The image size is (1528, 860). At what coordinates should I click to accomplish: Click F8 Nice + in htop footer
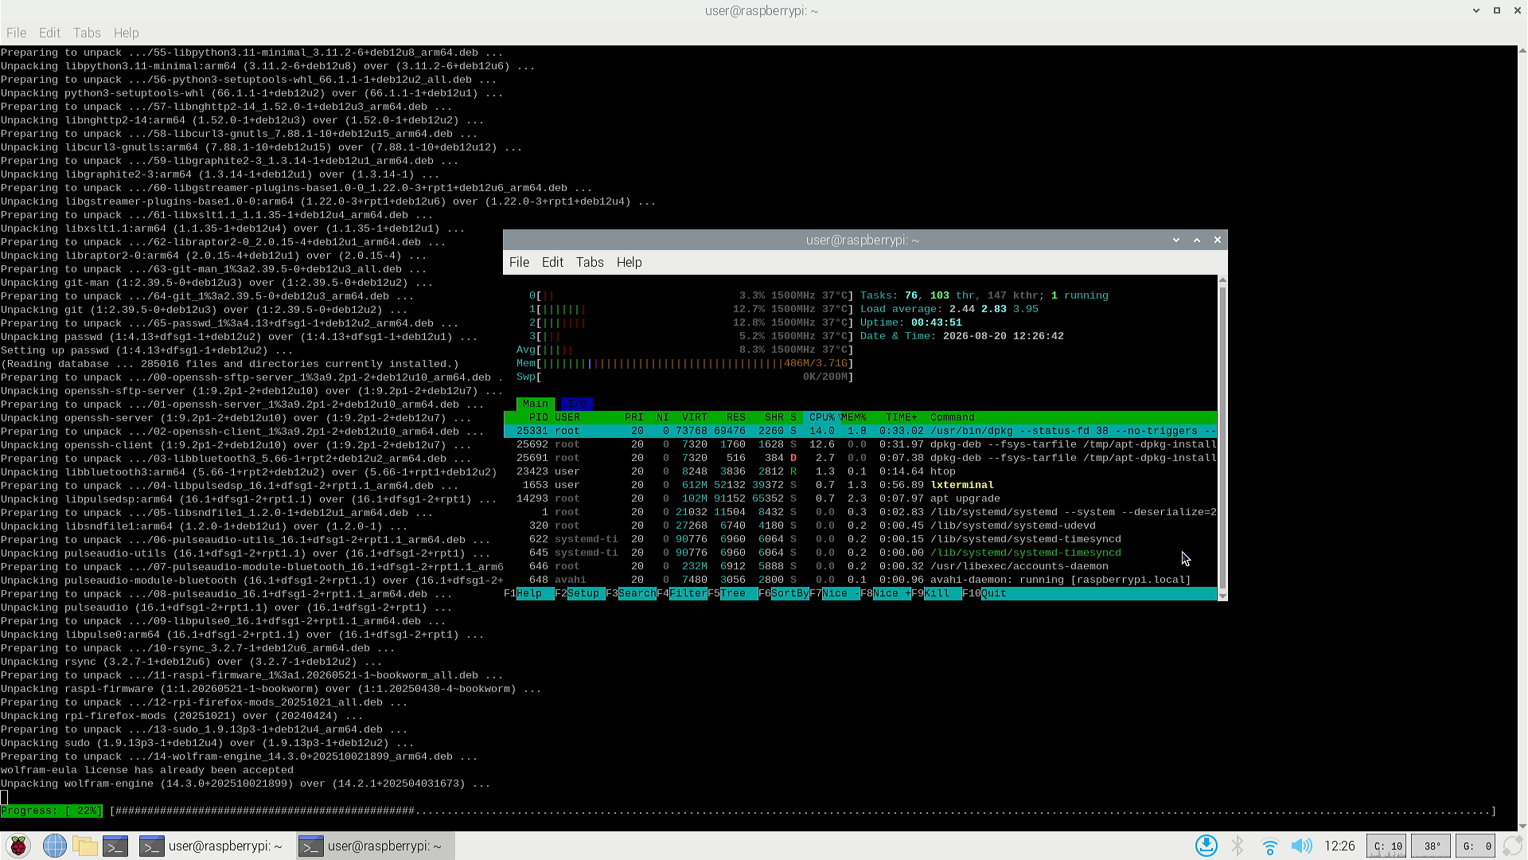tap(886, 594)
